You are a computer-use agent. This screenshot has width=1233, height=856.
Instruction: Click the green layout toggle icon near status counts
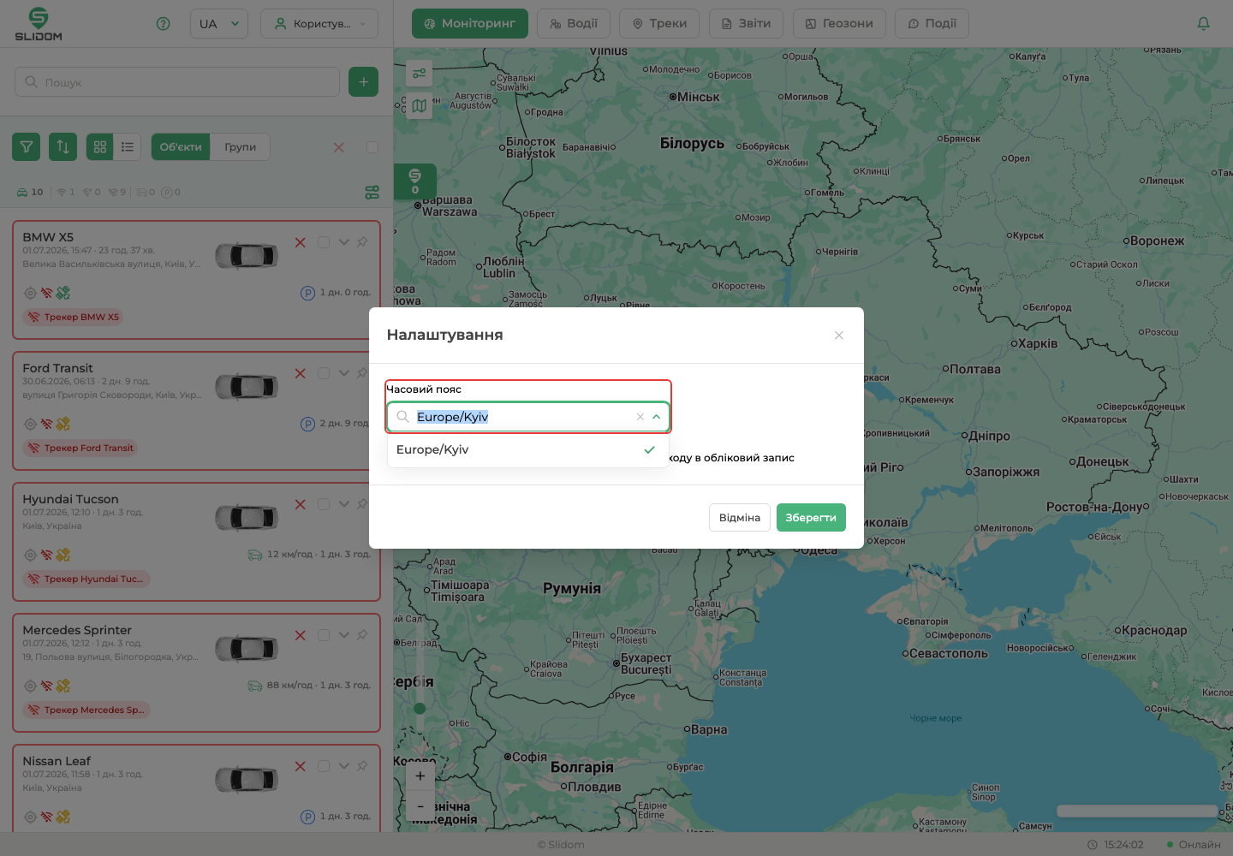372,193
